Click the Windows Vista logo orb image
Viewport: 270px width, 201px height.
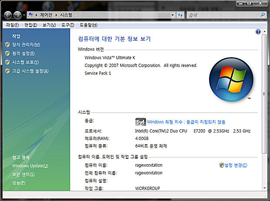(x=231, y=80)
